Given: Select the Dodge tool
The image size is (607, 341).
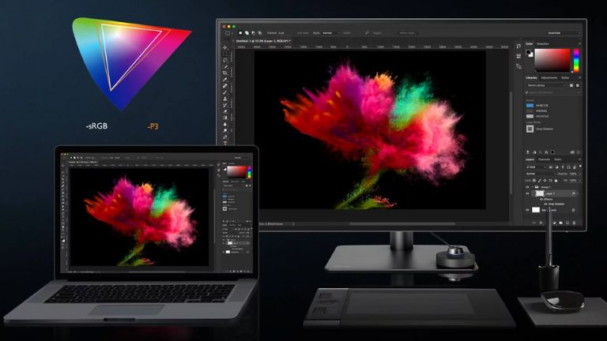Looking at the screenshot, I should click(225, 130).
